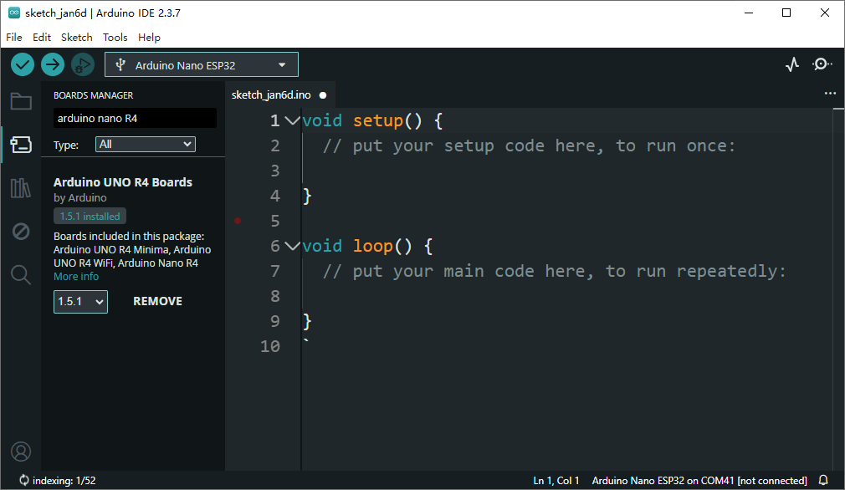
Task: Open the Arduino Nano ESP32 board selector
Action: pyautogui.click(x=202, y=64)
